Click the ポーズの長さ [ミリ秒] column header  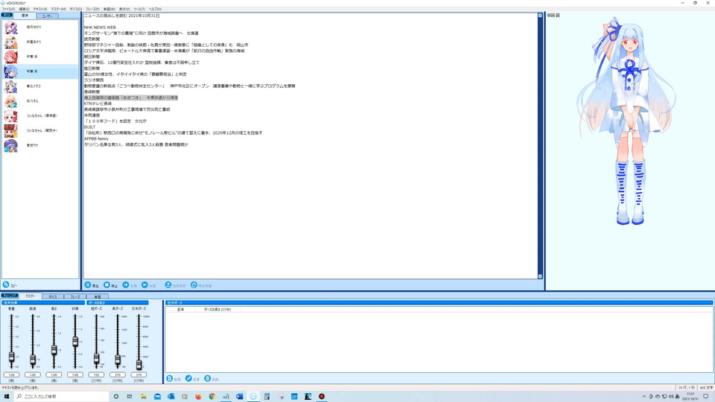[217, 310]
